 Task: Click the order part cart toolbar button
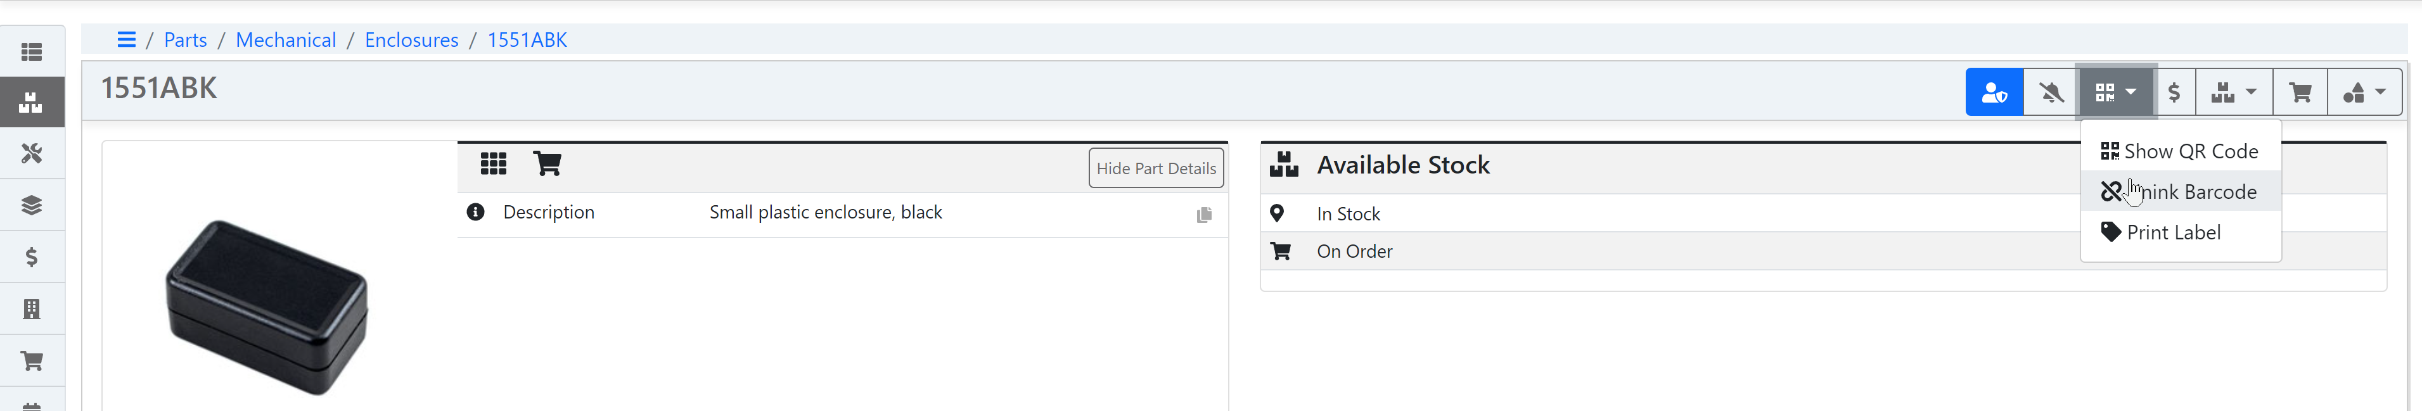point(2300,92)
